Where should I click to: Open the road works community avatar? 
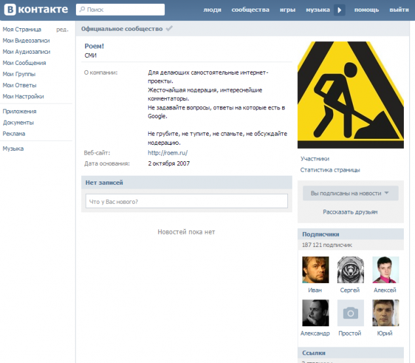pyautogui.click(x=350, y=94)
